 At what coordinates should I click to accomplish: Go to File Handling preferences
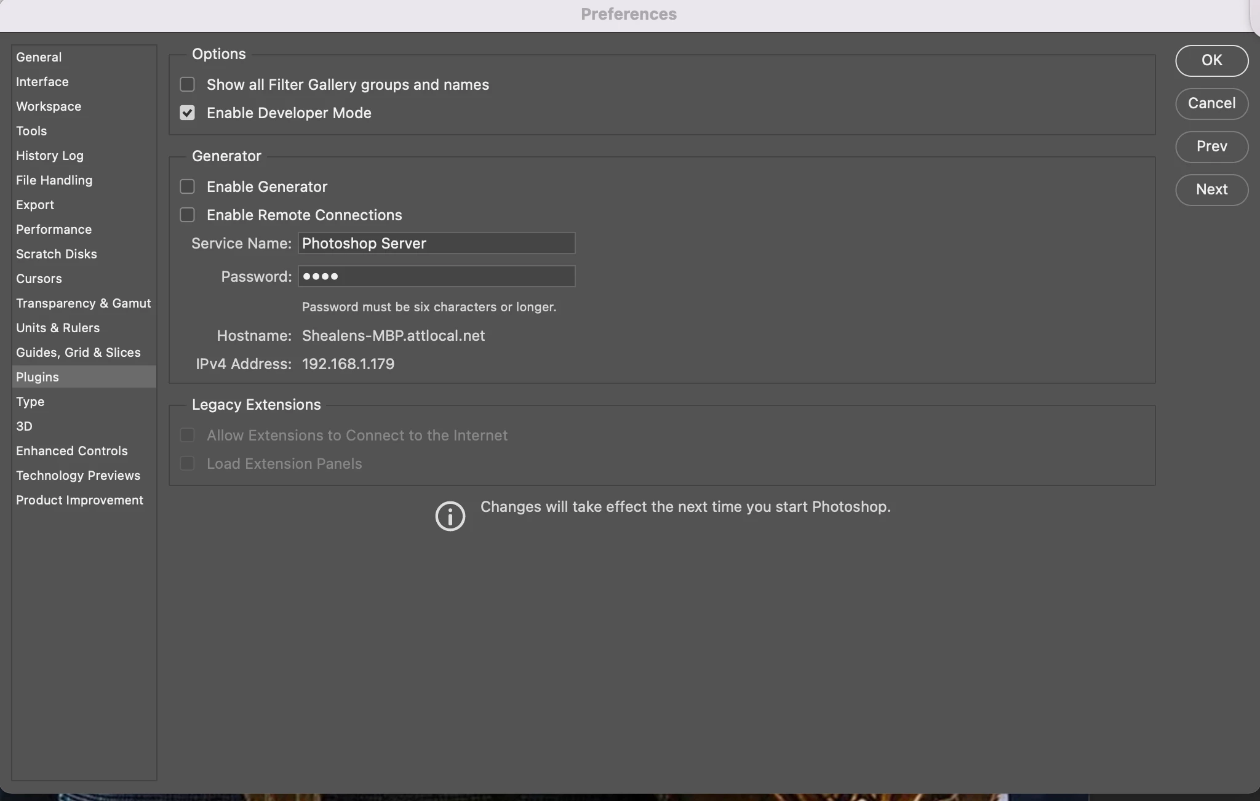coord(54,180)
